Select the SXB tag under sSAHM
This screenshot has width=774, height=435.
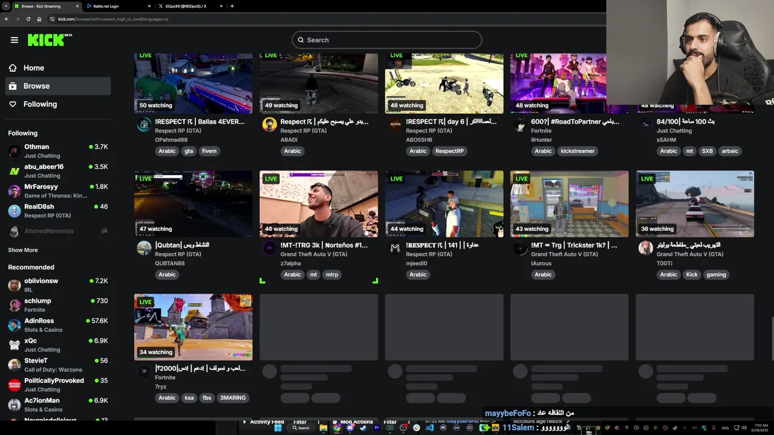tap(707, 151)
